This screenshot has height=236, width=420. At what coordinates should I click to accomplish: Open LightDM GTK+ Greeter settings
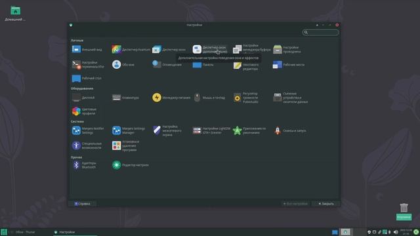(211, 130)
